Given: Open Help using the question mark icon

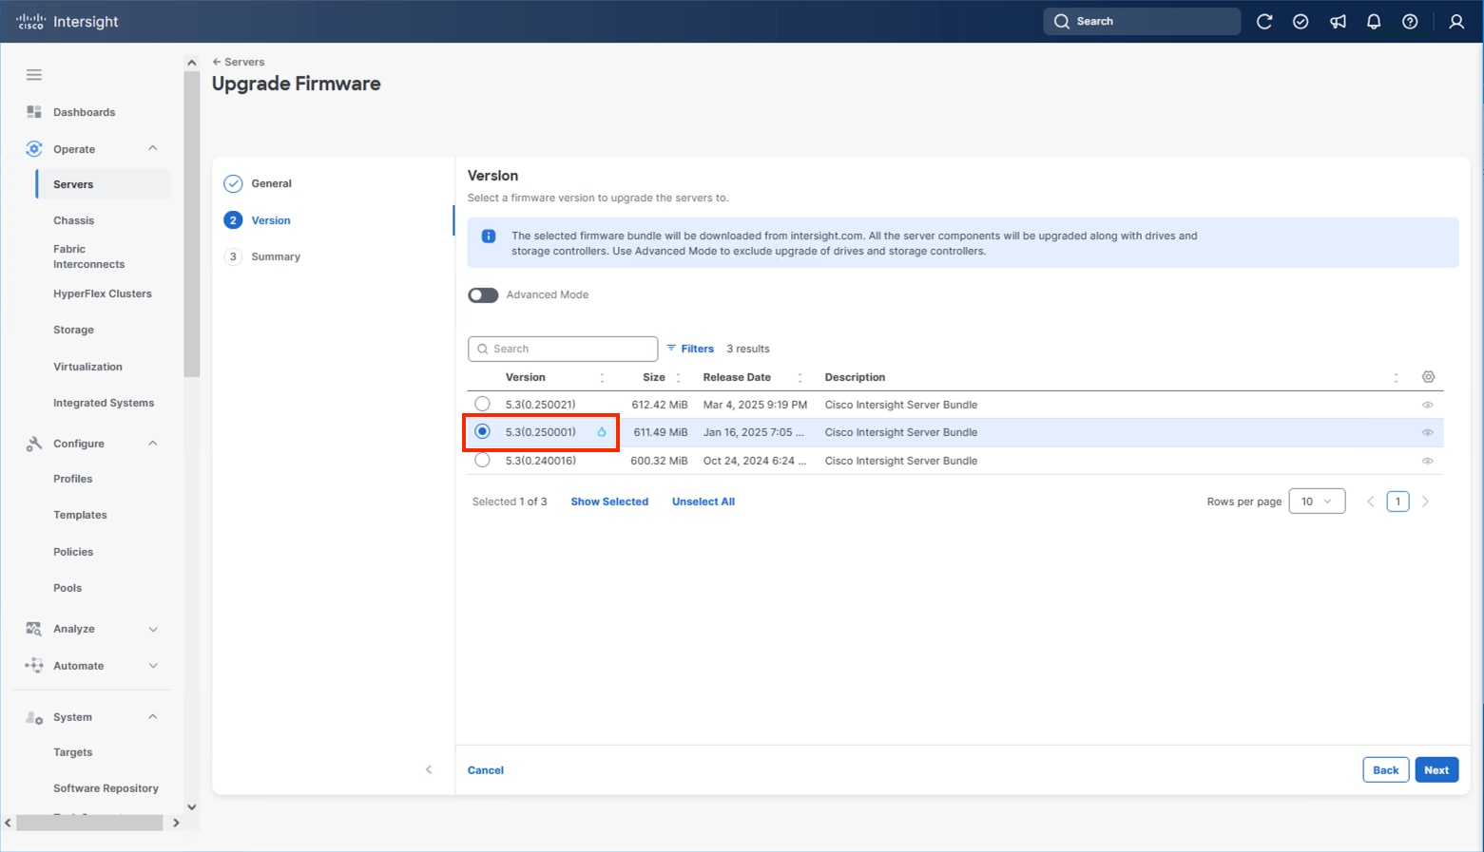Looking at the screenshot, I should 1410,21.
